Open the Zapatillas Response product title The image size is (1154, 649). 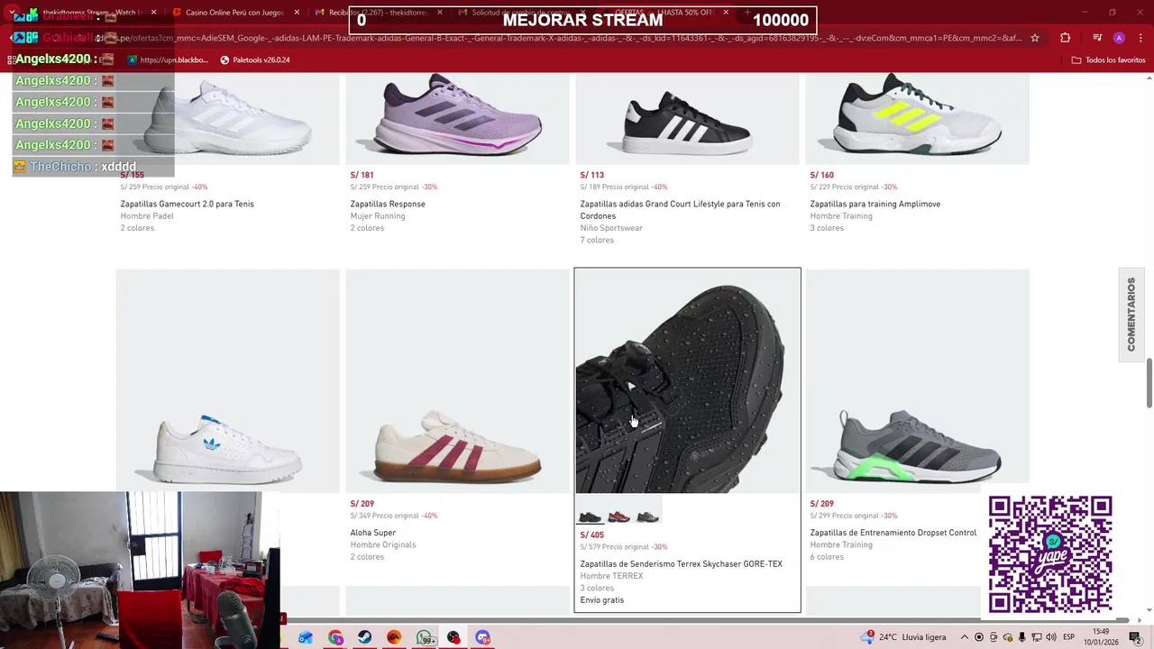point(388,204)
